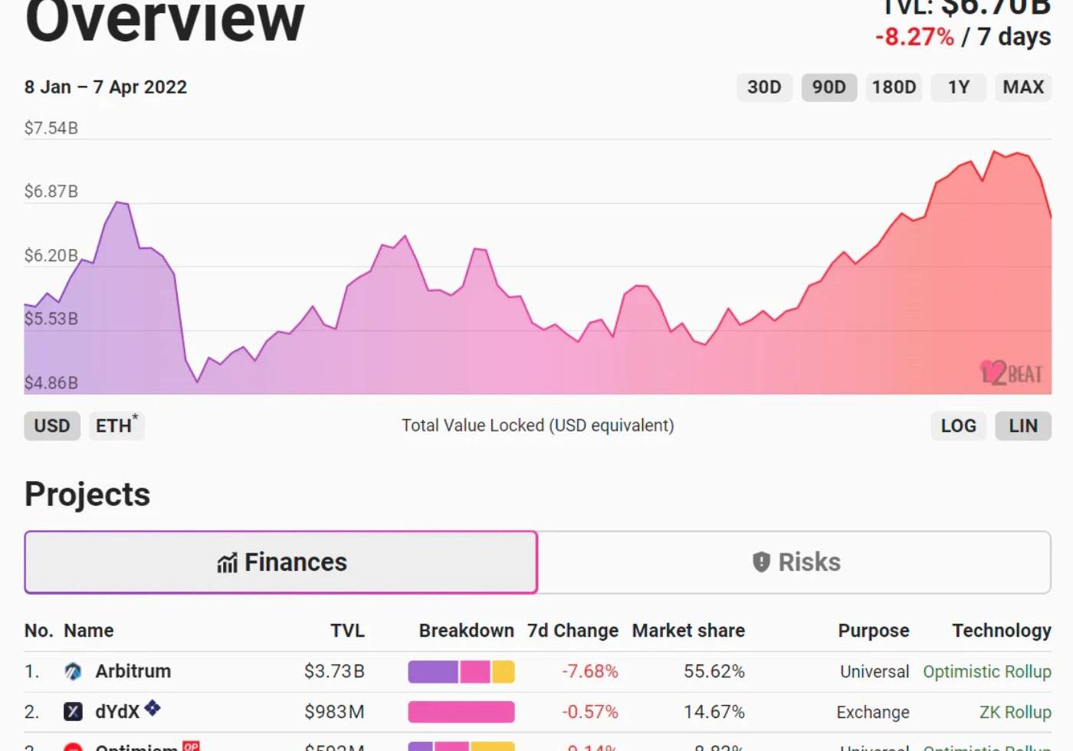Screen dimensions: 1073x751
Task: Click the Arbitrum logo icon
Action: [73, 672]
